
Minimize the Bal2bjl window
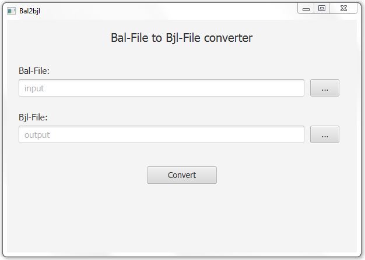click(306, 9)
